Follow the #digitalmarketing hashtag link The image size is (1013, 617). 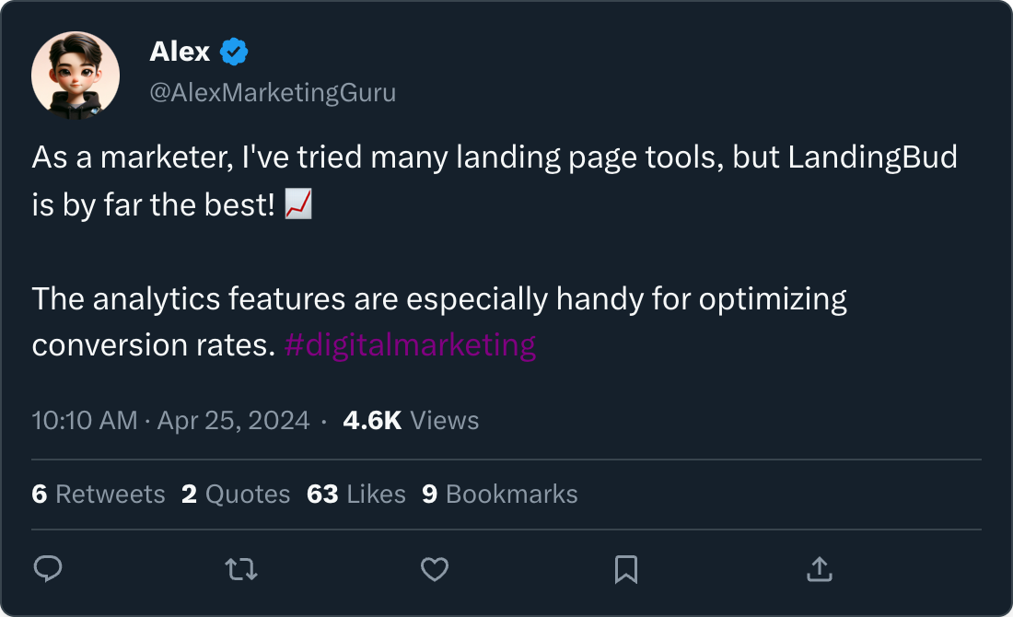point(411,345)
